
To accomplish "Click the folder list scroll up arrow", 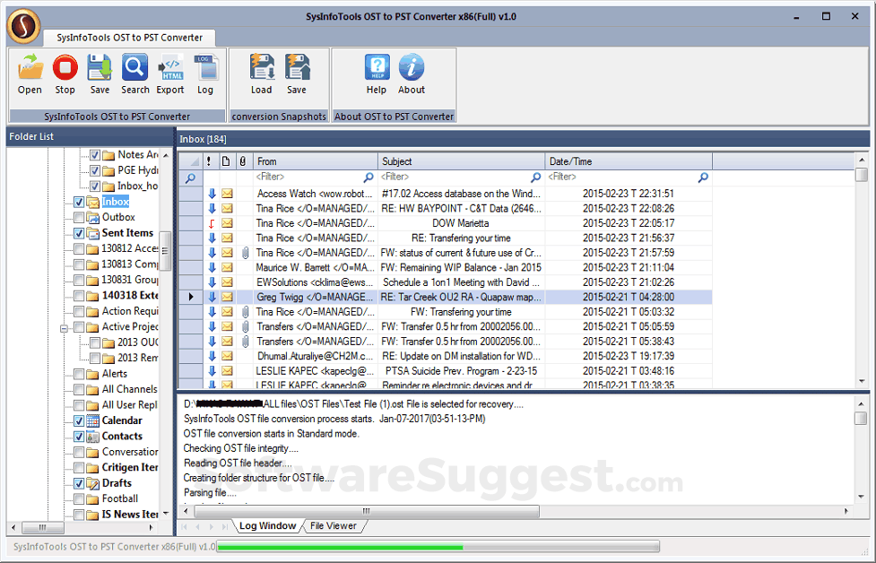I will coord(165,155).
